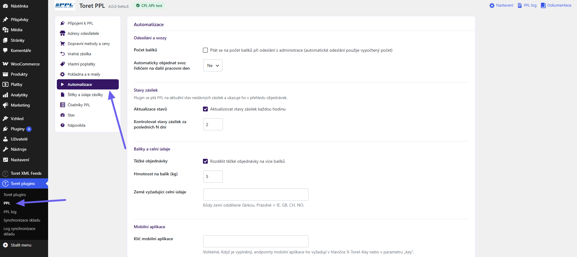The height and width of the screenshot is (257, 577).
Task: Click the Nástroje wrench icon
Action: [5, 149]
